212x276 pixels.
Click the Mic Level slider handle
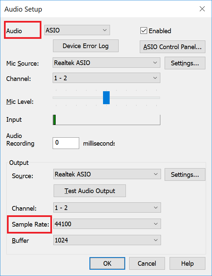(106, 98)
